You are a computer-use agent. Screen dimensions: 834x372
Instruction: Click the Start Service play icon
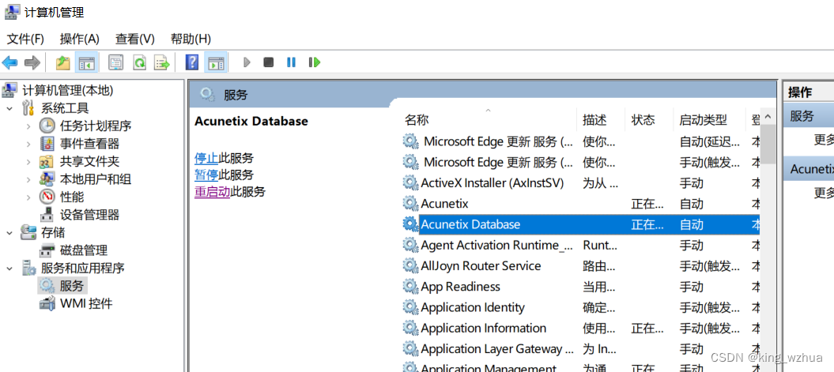(247, 62)
